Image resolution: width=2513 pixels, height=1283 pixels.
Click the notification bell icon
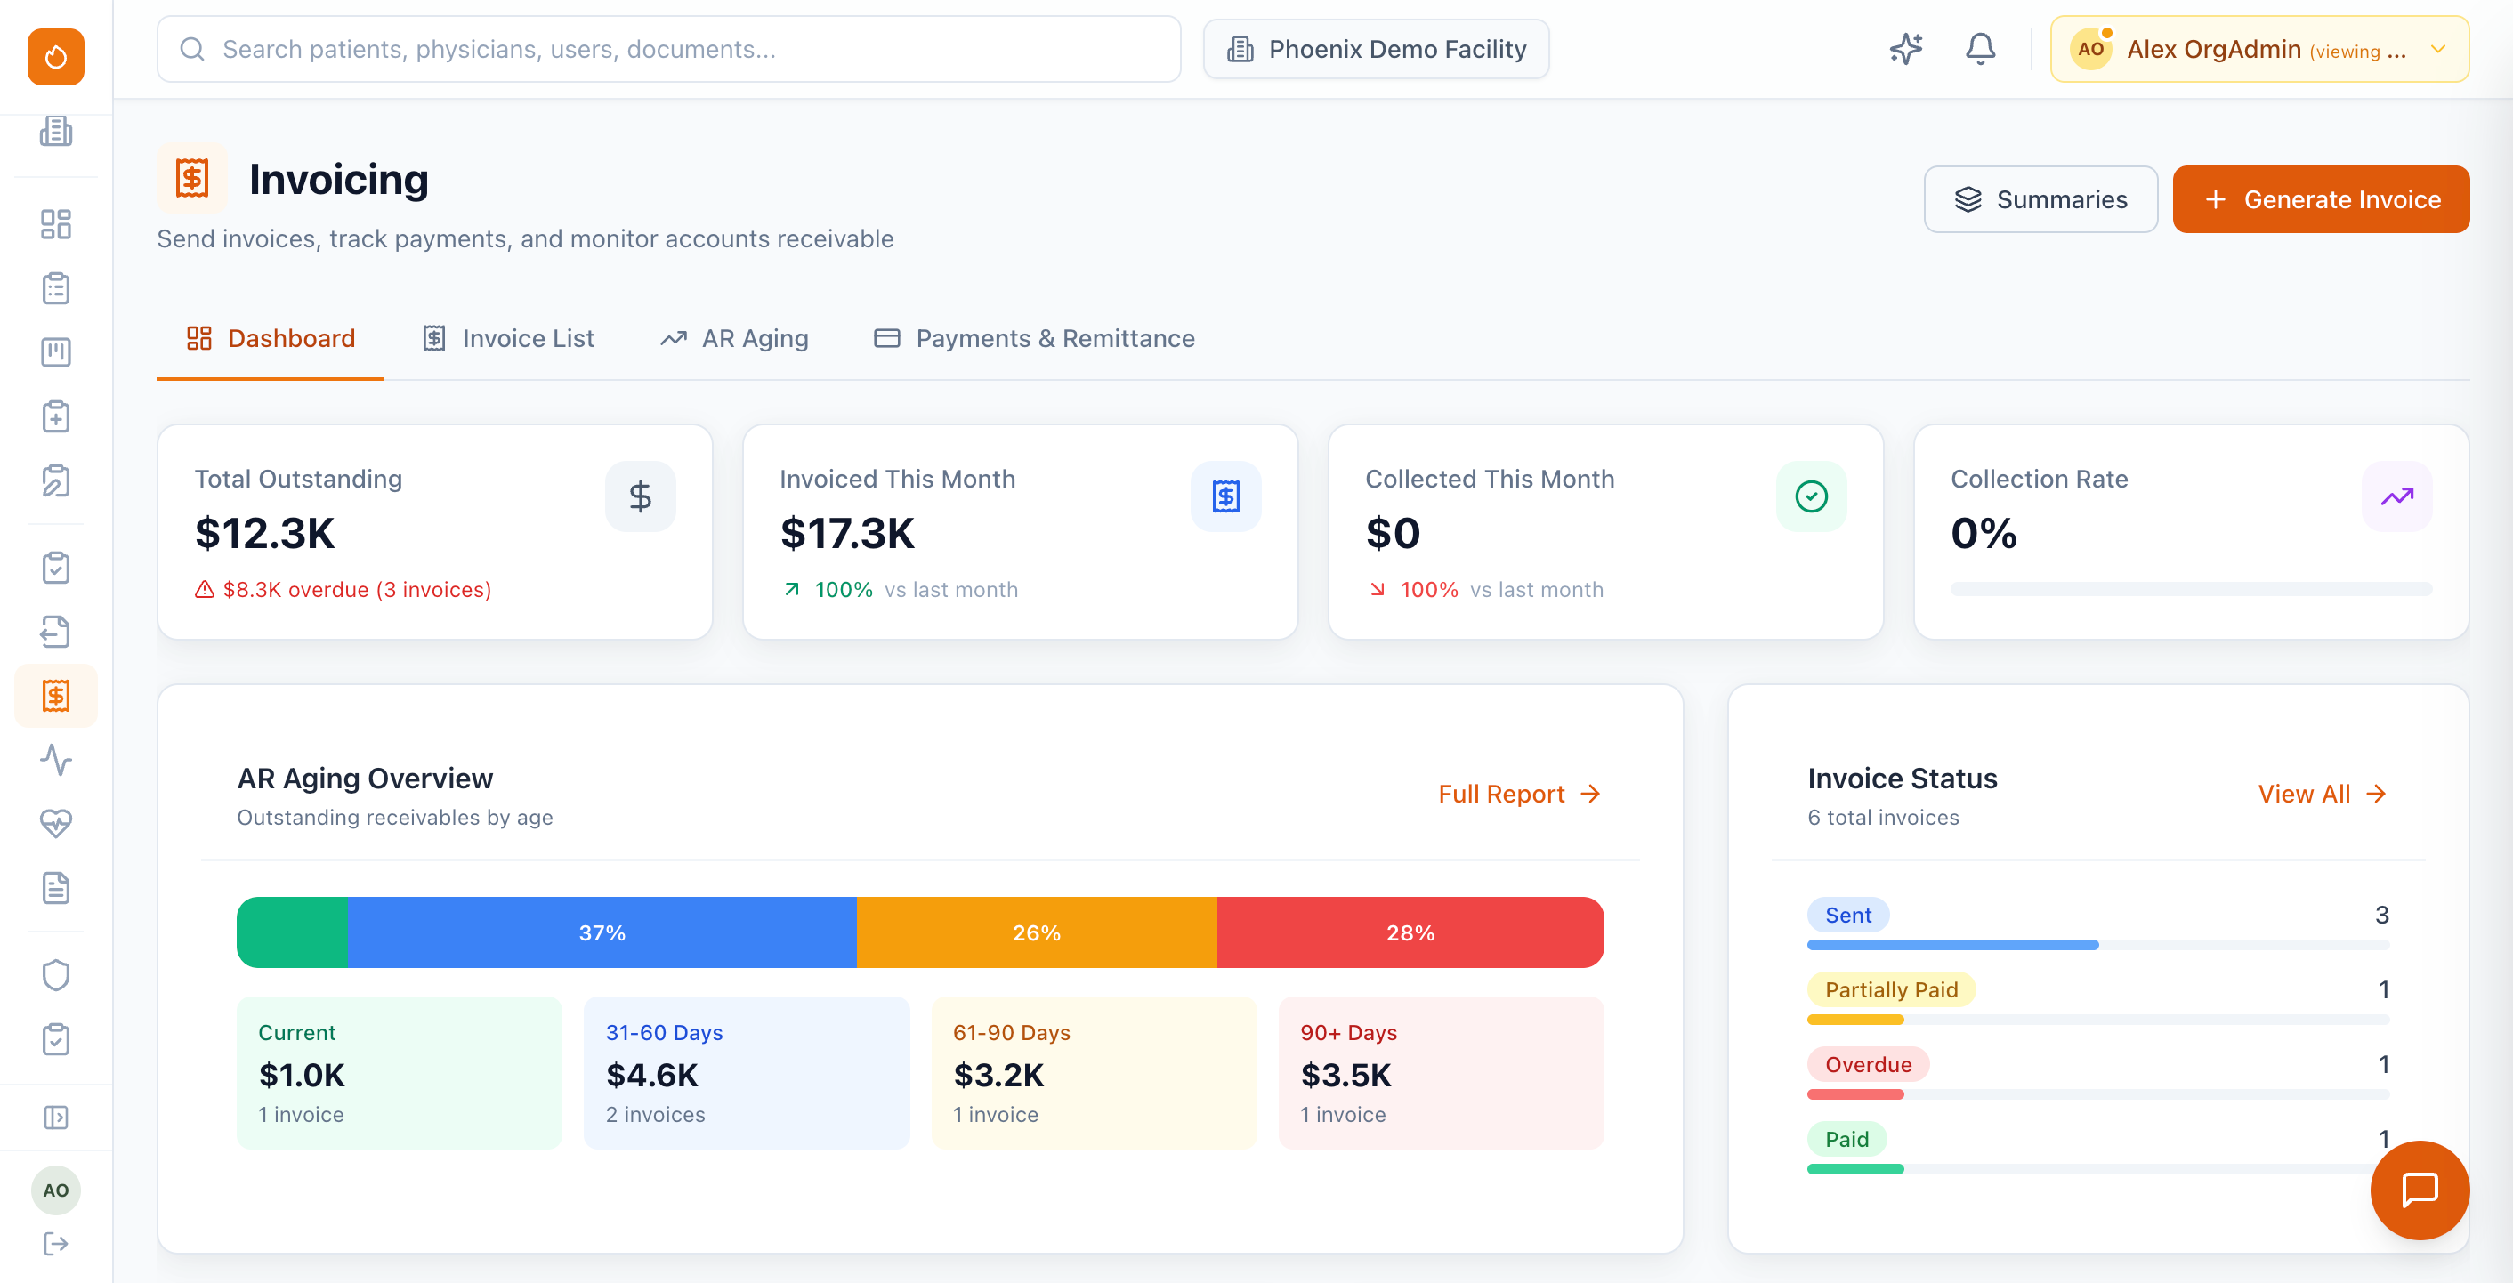[x=1979, y=48]
